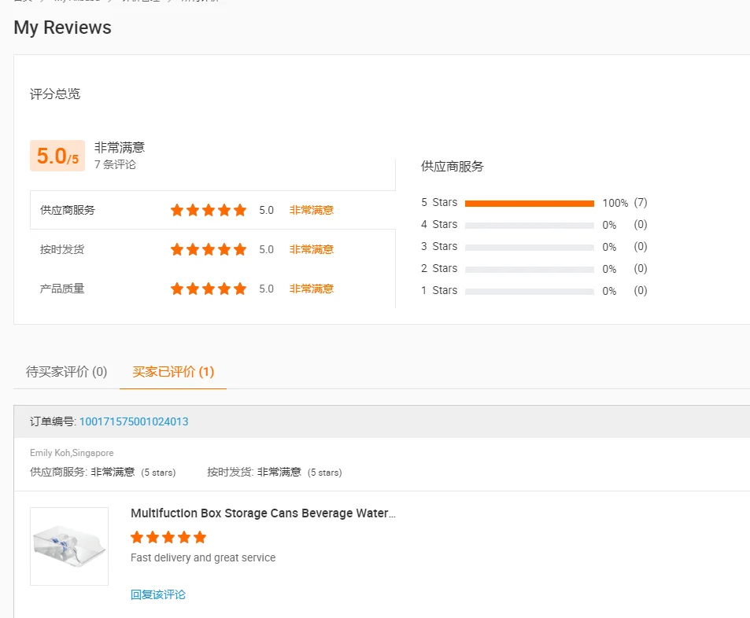Click the 5 Stars orange rating bar
750x618 pixels.
click(x=529, y=203)
